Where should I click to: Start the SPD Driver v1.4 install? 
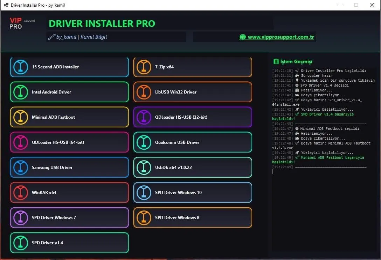[x=69, y=243]
